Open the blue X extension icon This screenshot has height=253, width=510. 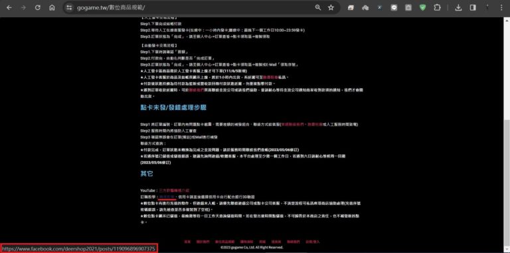(380, 8)
